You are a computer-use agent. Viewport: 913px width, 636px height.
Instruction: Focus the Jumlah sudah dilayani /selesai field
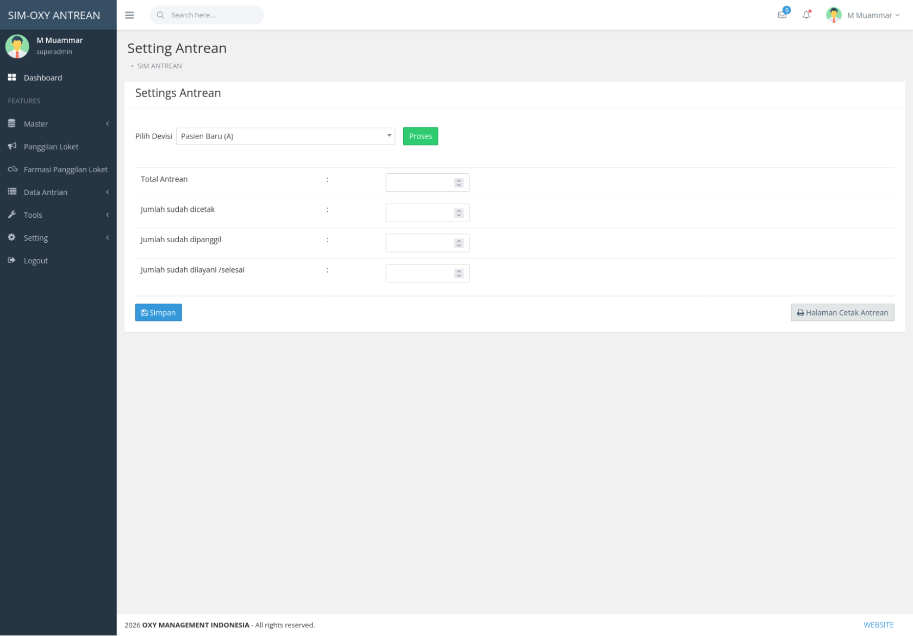(x=427, y=274)
